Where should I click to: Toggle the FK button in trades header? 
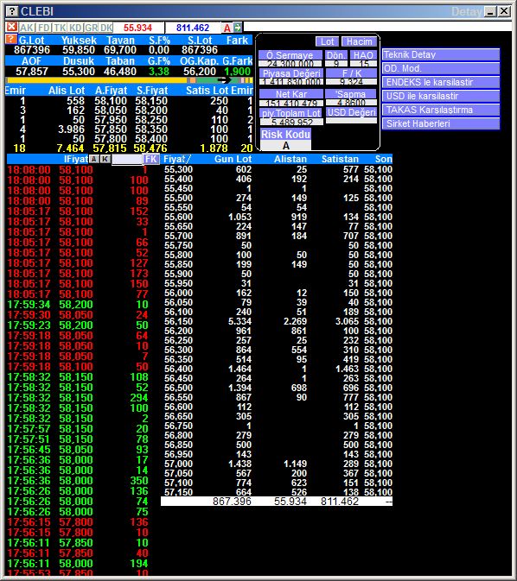[151, 159]
